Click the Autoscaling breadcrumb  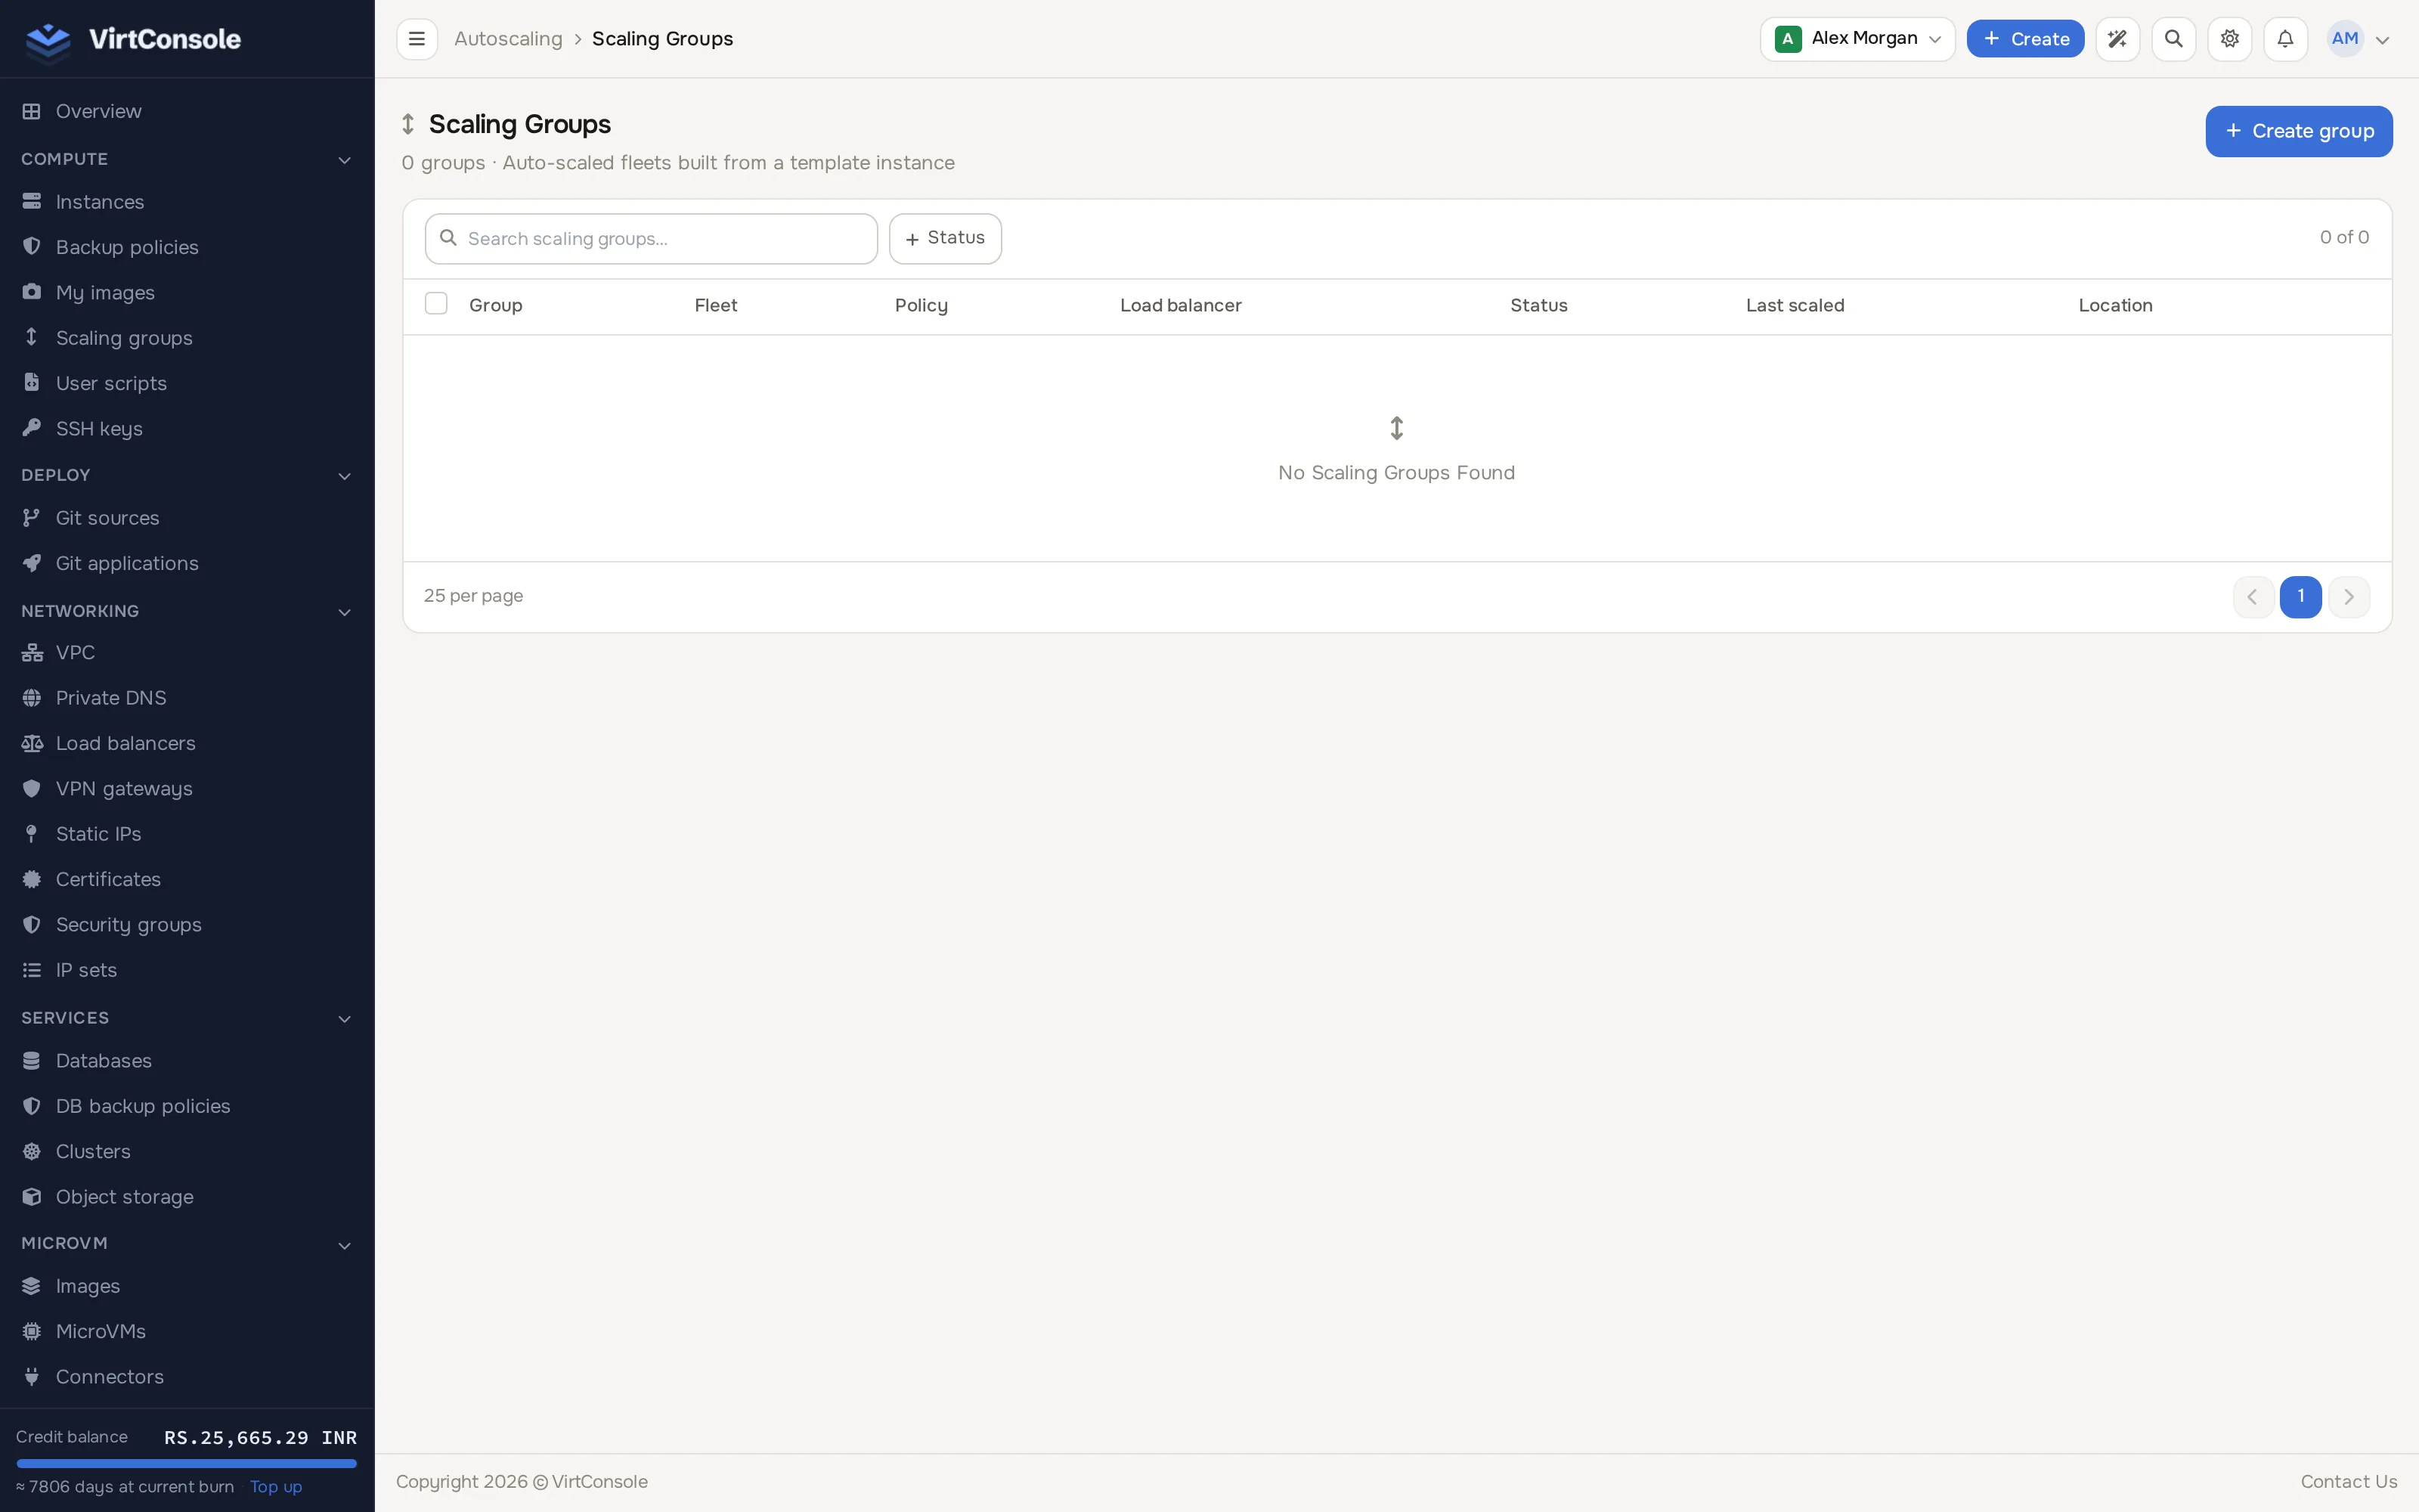[x=508, y=39]
